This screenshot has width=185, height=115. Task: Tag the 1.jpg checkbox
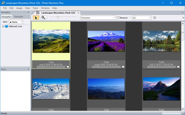pos(68,67)
